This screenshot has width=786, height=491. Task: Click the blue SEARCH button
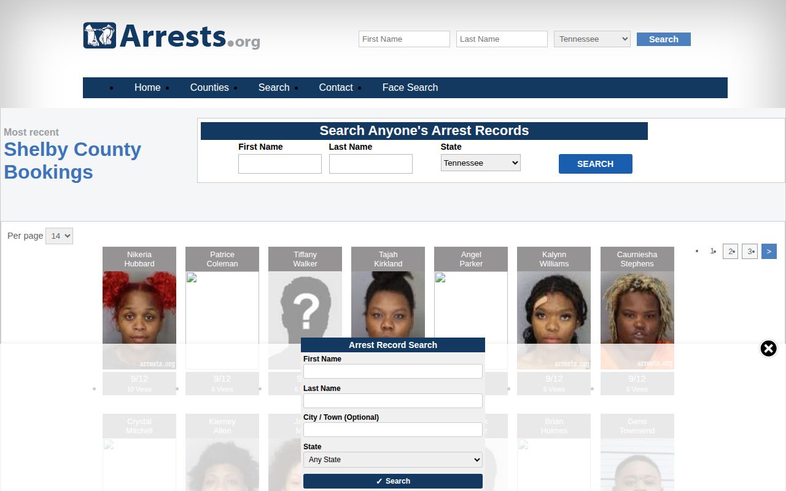pos(595,164)
